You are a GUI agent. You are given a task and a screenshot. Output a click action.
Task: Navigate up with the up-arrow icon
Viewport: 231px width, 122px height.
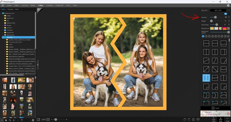click(x=22, y=120)
